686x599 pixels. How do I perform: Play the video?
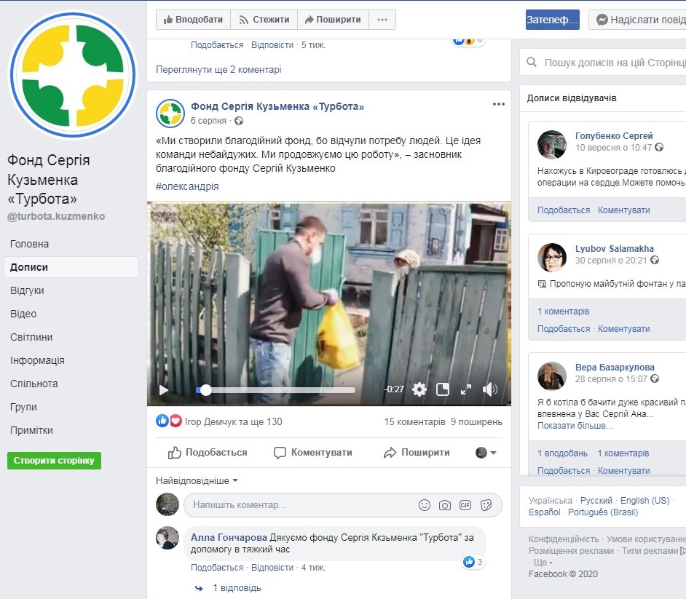pyautogui.click(x=164, y=389)
